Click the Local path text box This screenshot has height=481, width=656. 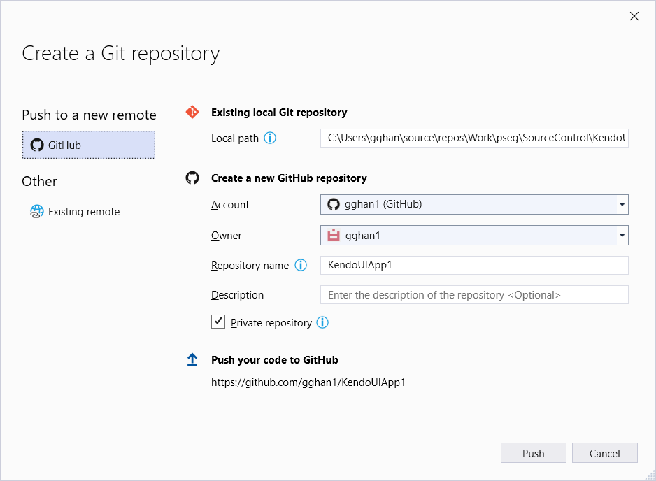pos(474,138)
